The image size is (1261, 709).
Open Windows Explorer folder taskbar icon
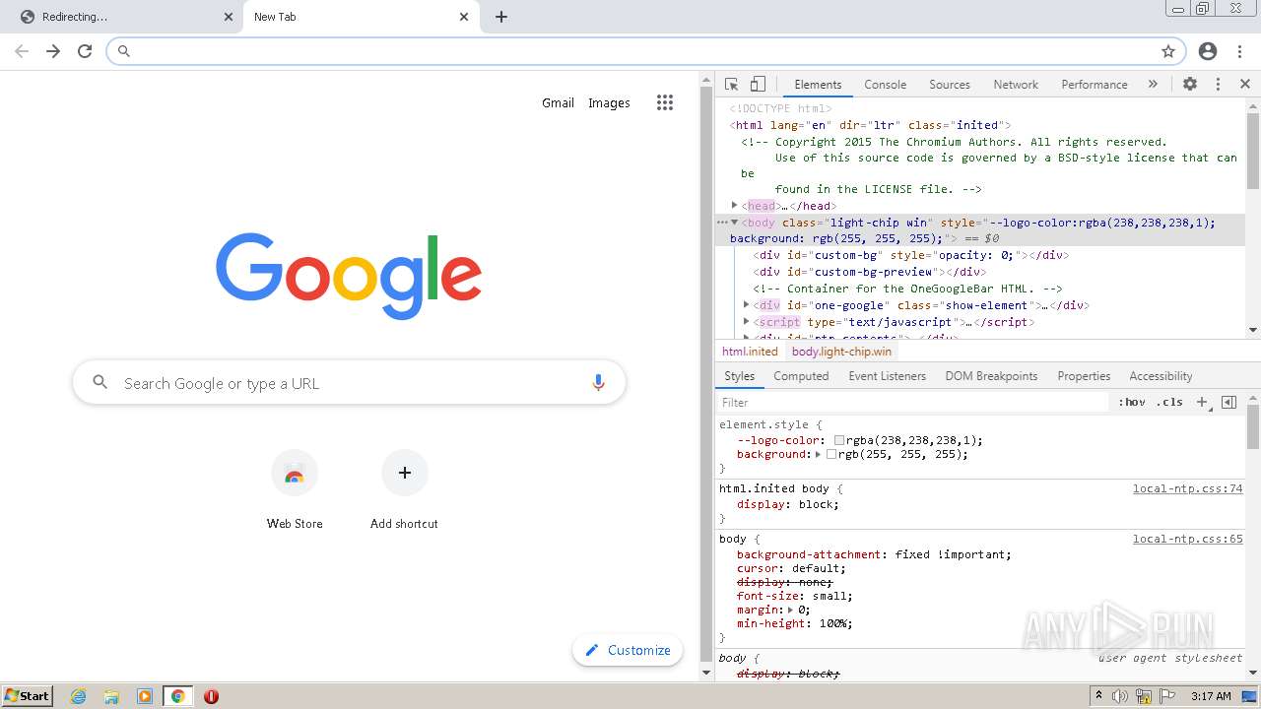pyautogui.click(x=111, y=696)
